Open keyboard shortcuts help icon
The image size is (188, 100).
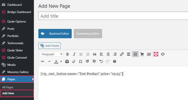(114, 61)
